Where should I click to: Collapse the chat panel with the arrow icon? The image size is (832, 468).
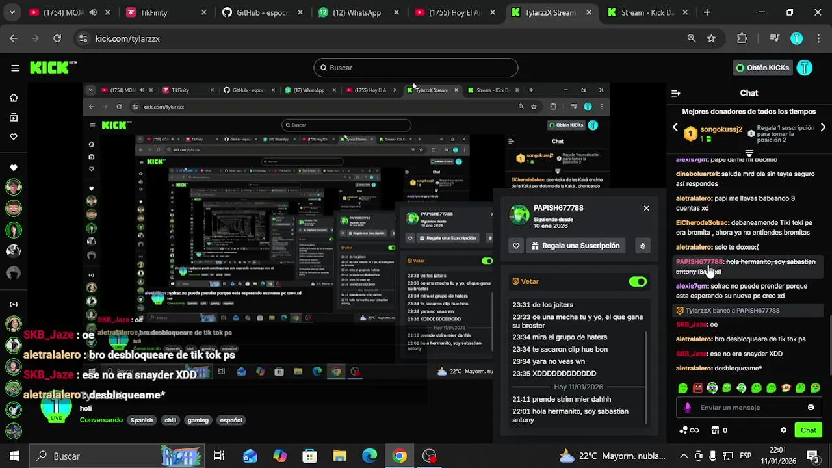pyautogui.click(x=676, y=93)
